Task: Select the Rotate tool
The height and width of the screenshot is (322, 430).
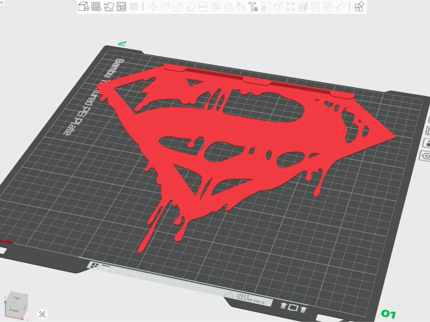Action: [166, 6]
